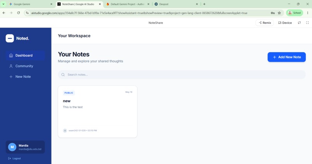
Task: Click the Remix button
Action: pyautogui.click(x=265, y=23)
